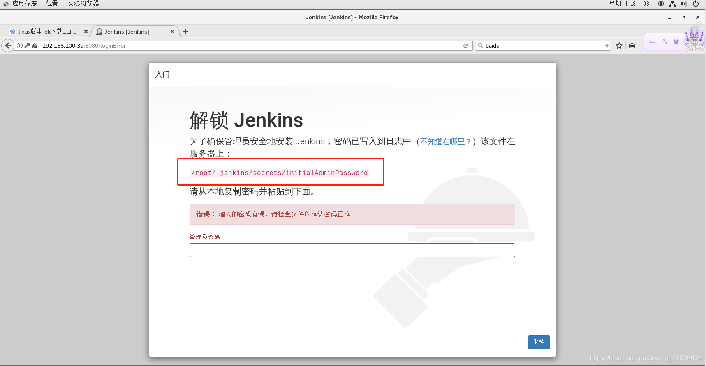Open the 不知道在哪里？ link

(445, 142)
